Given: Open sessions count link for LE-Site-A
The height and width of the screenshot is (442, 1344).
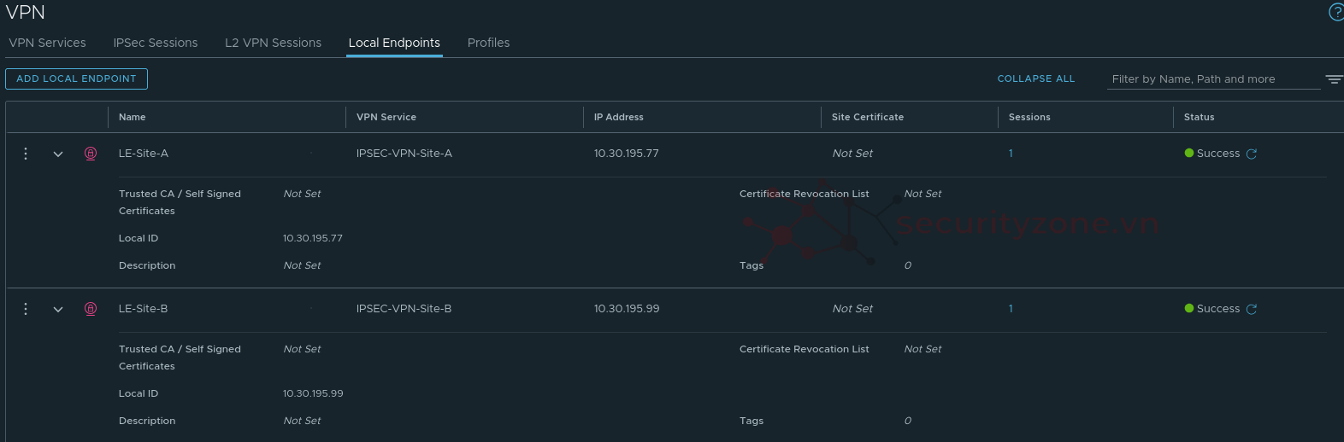Looking at the screenshot, I should (1011, 154).
